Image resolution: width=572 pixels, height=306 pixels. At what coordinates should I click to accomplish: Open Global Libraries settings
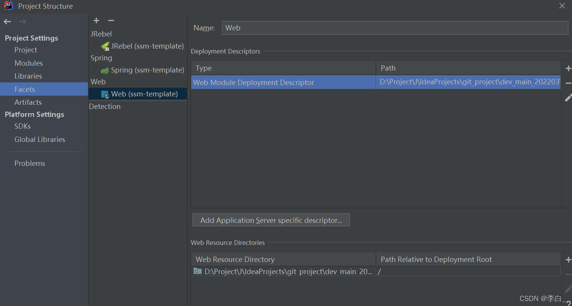[x=40, y=139]
